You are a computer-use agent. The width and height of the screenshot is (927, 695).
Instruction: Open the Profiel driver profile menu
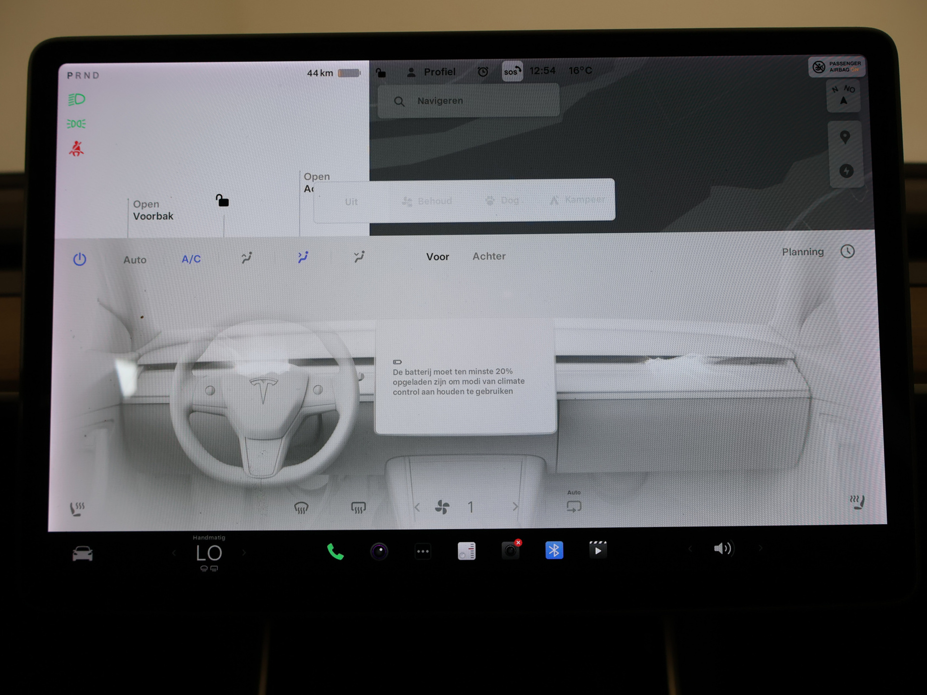coord(431,72)
